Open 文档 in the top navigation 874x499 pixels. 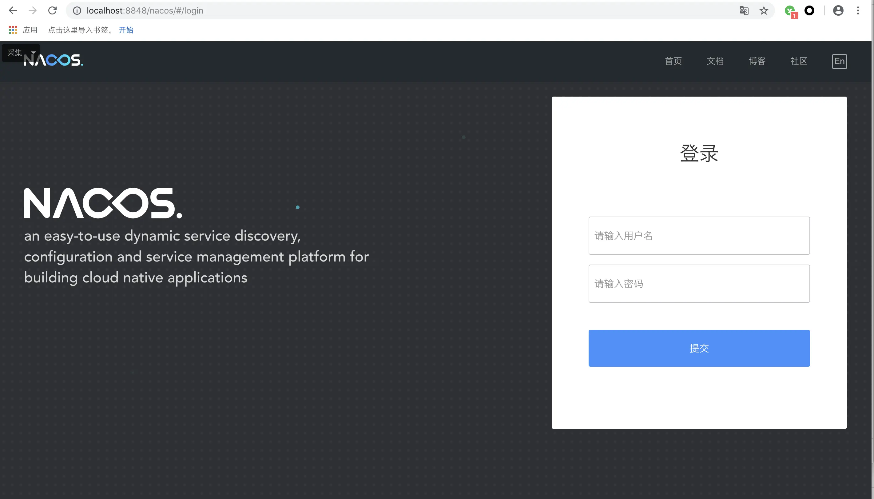point(715,61)
